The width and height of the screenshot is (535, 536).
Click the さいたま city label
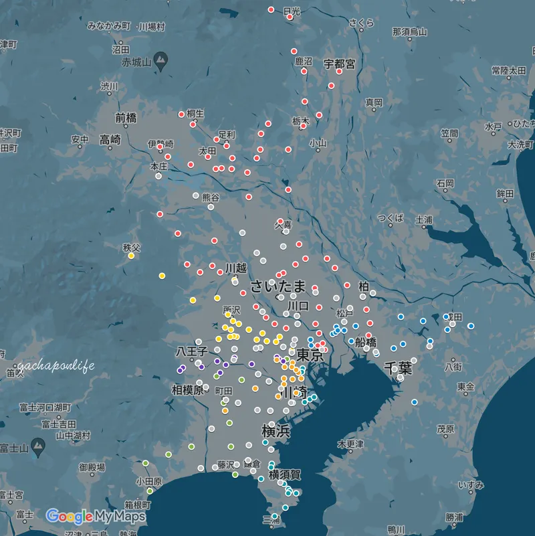point(278,286)
